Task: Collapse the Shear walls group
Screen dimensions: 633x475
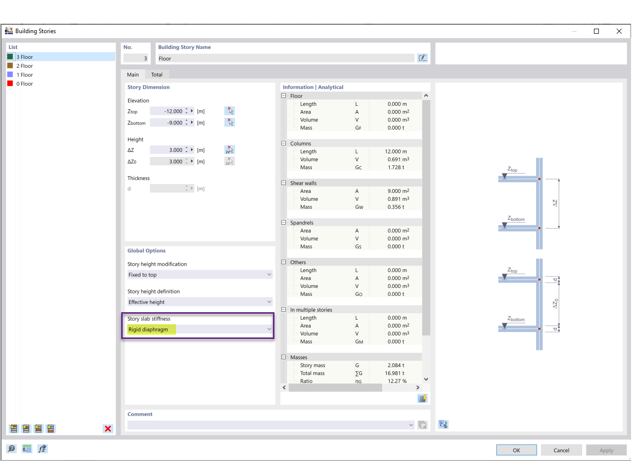Action: pyautogui.click(x=284, y=183)
